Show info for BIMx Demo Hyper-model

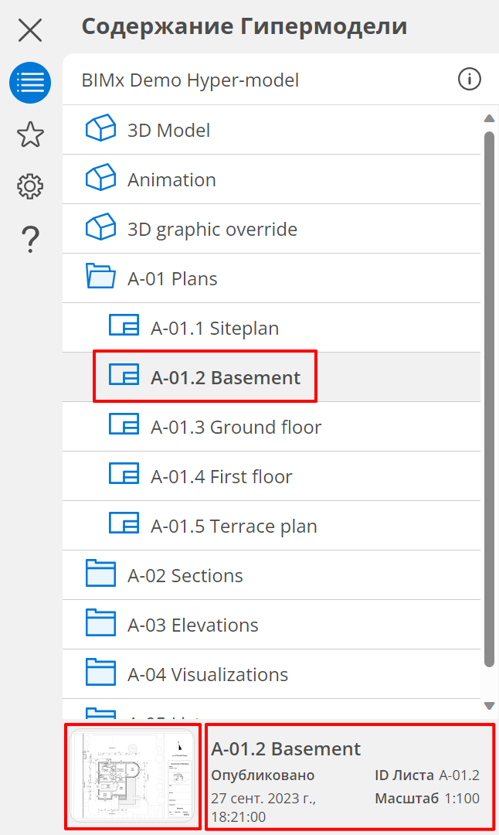coord(469,79)
